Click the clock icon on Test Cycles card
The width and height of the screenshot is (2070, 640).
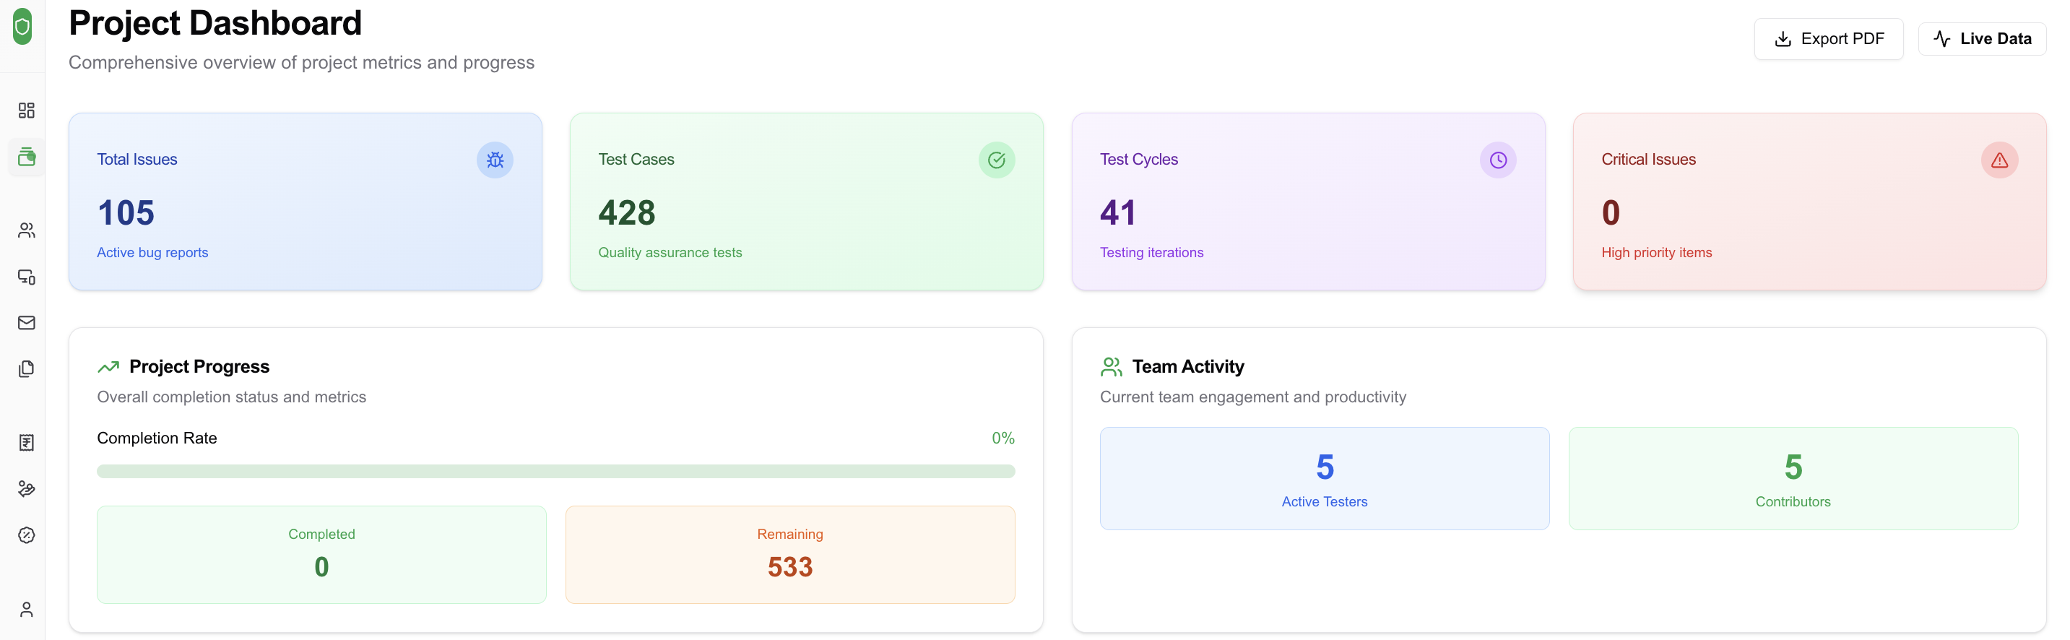[x=1498, y=160]
